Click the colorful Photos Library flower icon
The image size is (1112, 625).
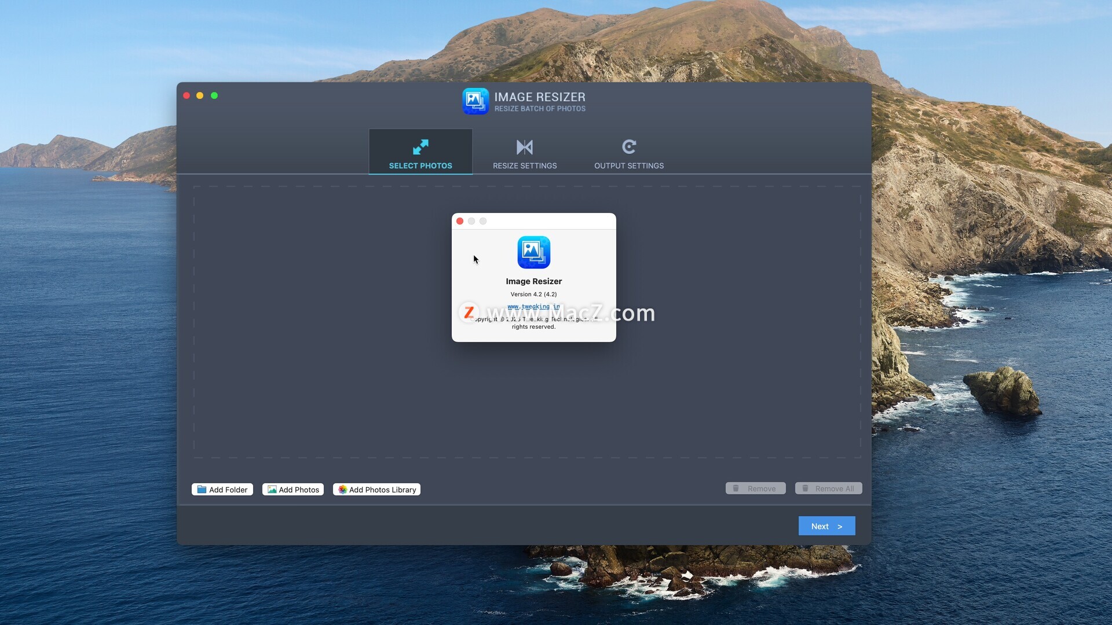tap(342, 490)
